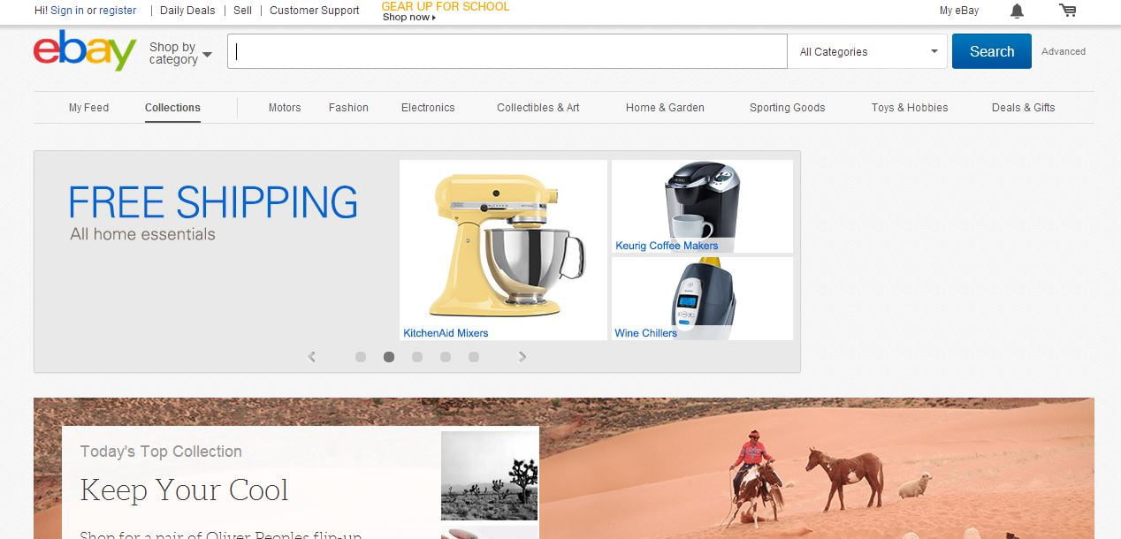Open the Electronics category
Viewport: 1121px width, 539px height.
[x=428, y=108]
